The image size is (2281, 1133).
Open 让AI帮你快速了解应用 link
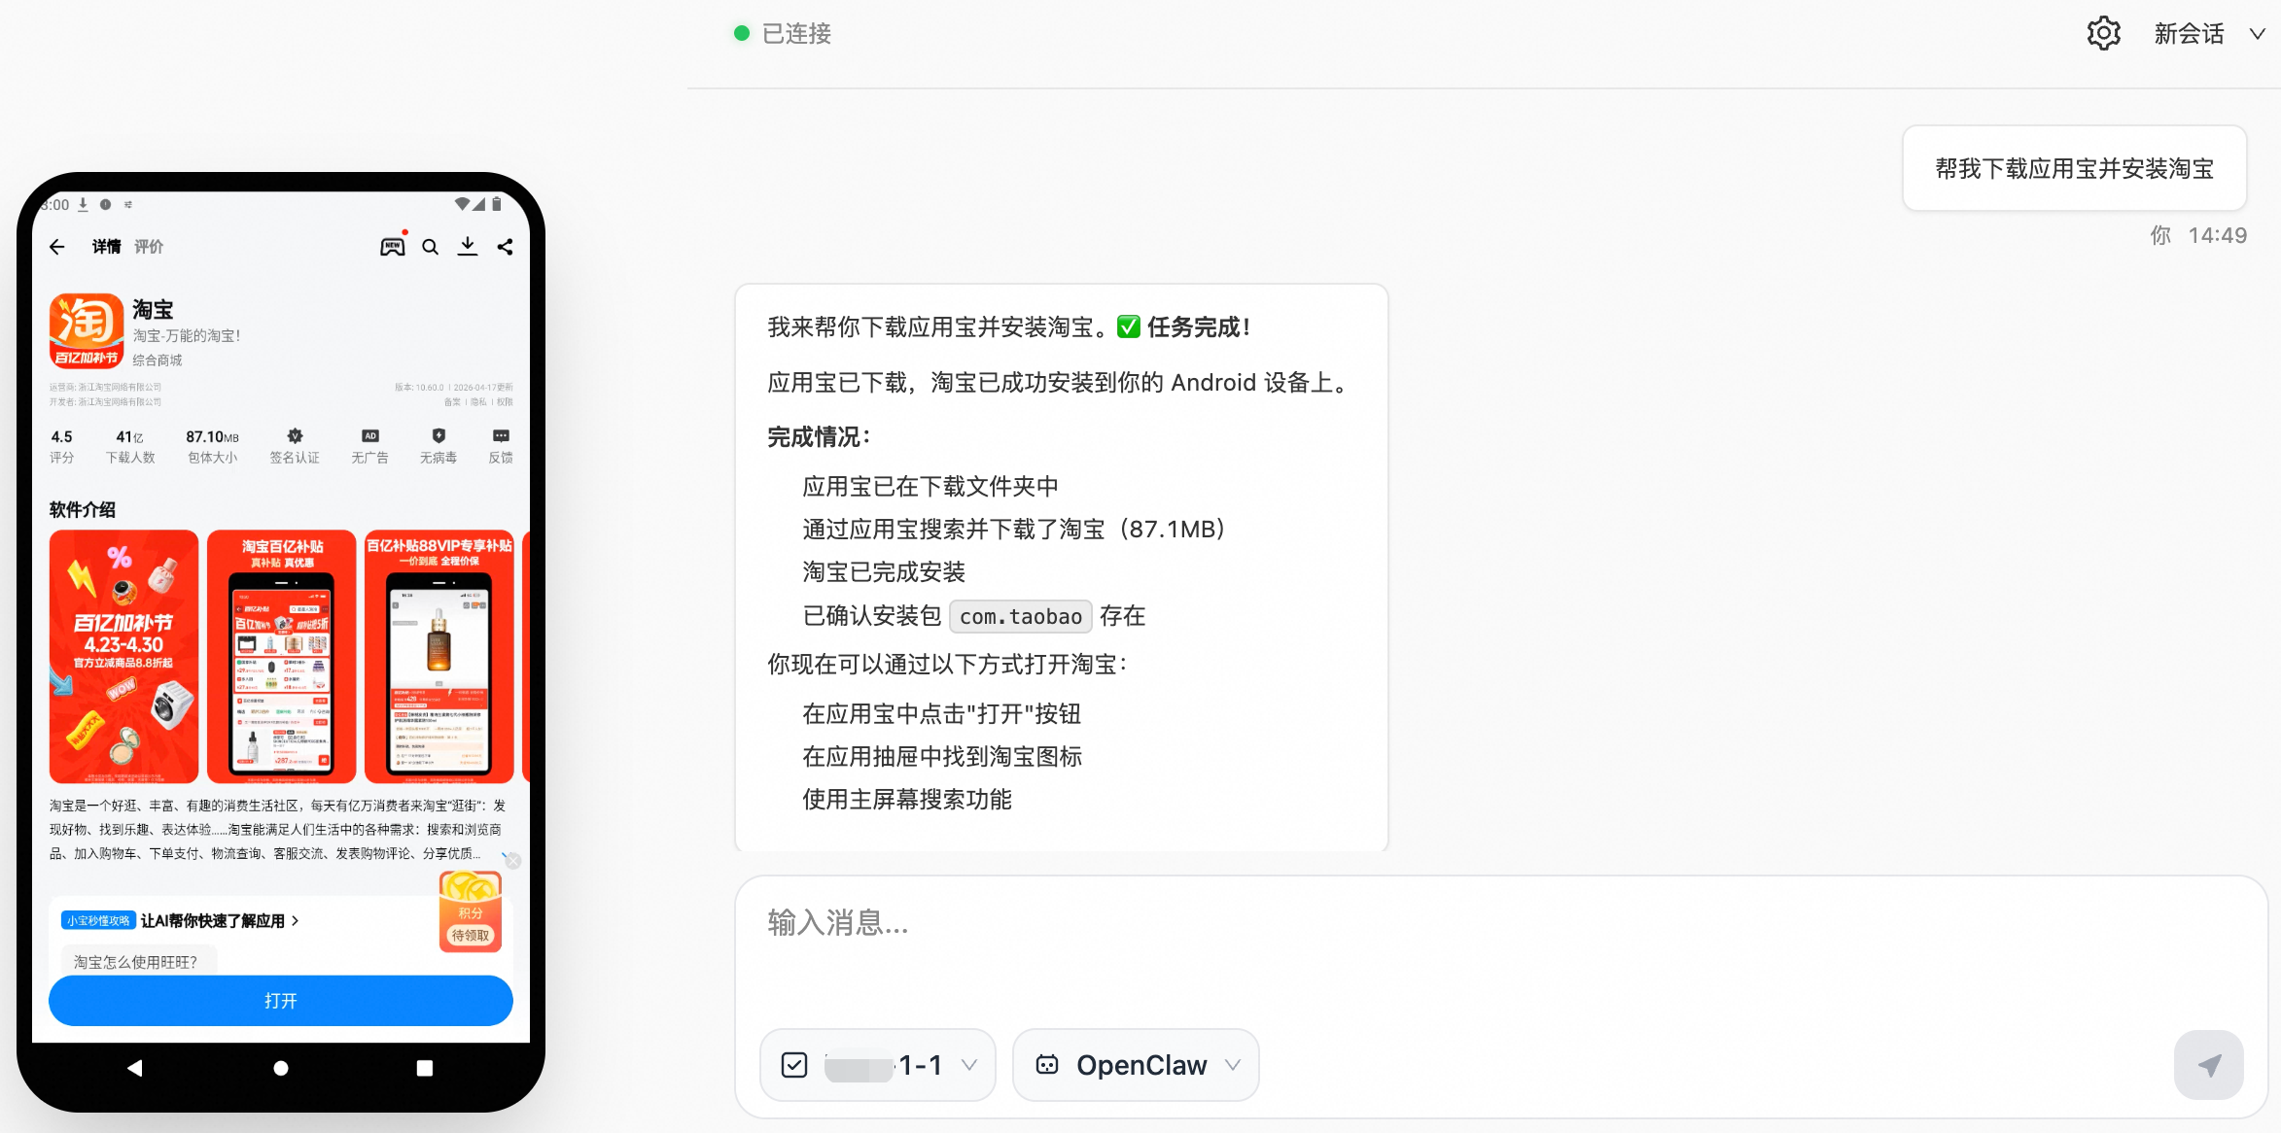pyautogui.click(x=220, y=920)
